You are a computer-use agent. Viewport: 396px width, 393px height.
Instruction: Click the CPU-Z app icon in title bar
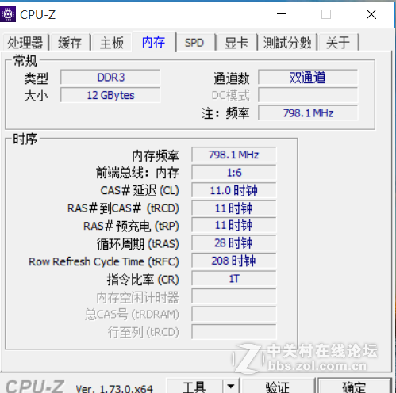(8, 14)
